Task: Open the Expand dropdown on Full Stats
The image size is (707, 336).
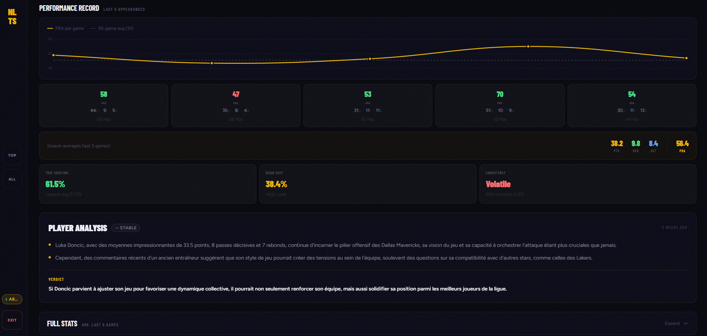Action: (x=676, y=323)
